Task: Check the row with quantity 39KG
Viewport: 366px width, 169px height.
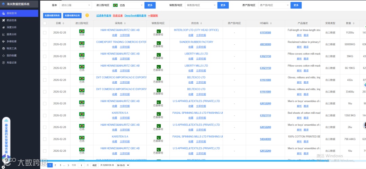Action: (x=45, y=56)
